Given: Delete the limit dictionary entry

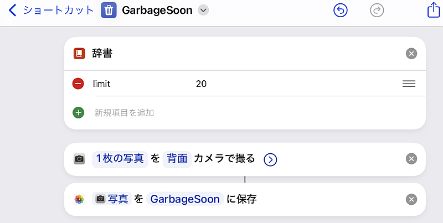Looking at the screenshot, I should point(78,84).
